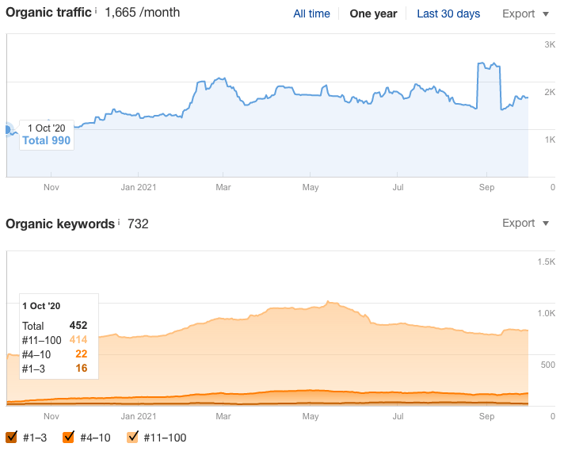Click the 732 organic keywords count
Screen dimensions: 564x451
click(138, 224)
